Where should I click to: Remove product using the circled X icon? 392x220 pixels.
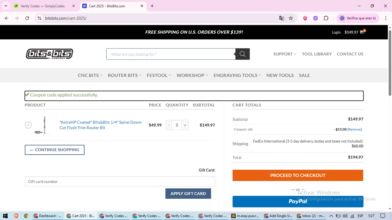[28, 125]
